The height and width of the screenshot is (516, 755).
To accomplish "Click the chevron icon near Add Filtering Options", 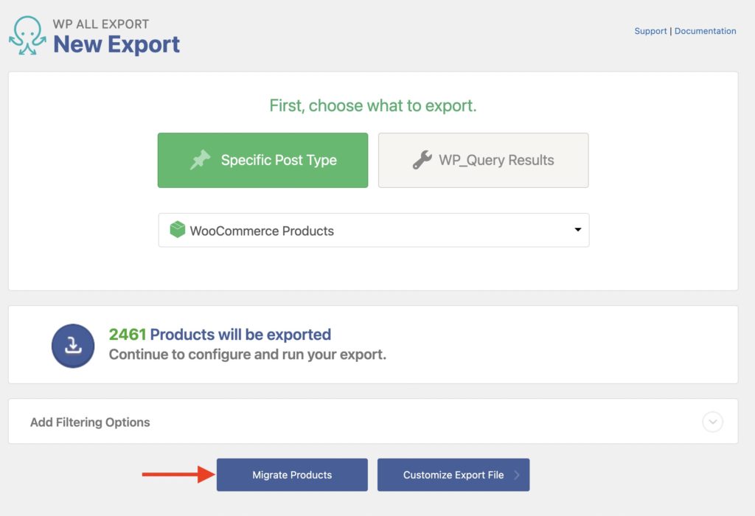I will (x=712, y=422).
